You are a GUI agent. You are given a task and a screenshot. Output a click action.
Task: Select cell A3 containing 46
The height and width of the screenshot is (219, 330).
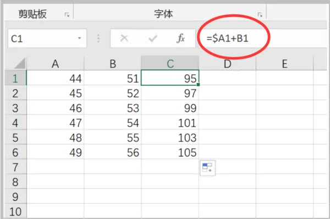pyautogui.click(x=56, y=108)
